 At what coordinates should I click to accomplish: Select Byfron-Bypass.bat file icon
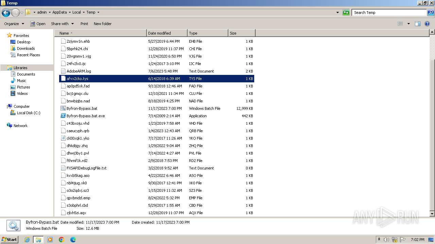click(63, 108)
